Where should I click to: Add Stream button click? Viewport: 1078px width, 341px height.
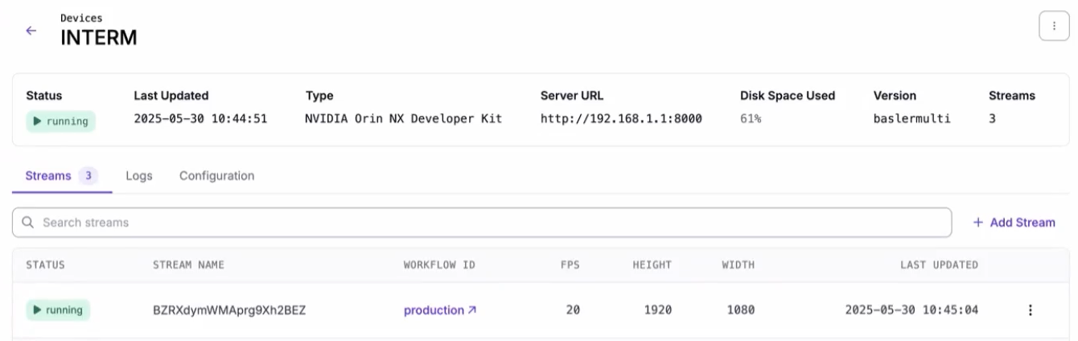point(1014,222)
